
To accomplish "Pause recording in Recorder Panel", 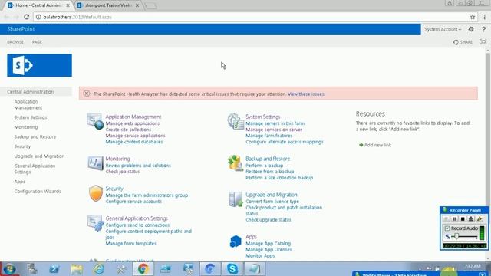I will (x=454, y=219).
